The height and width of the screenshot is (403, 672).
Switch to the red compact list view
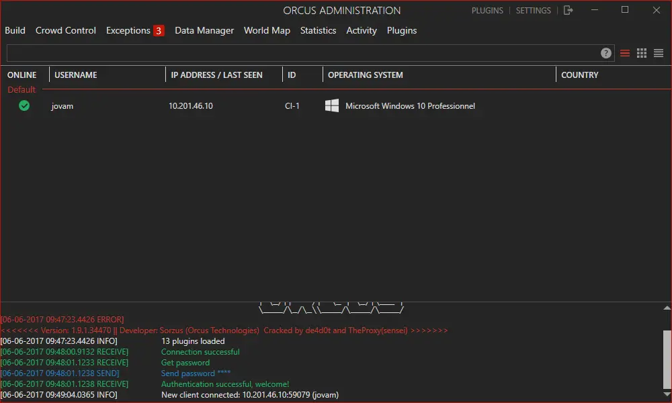pyautogui.click(x=626, y=52)
